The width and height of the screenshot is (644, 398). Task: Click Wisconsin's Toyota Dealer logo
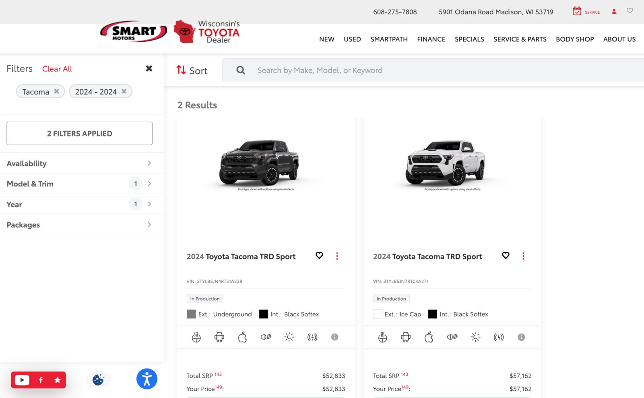(206, 32)
